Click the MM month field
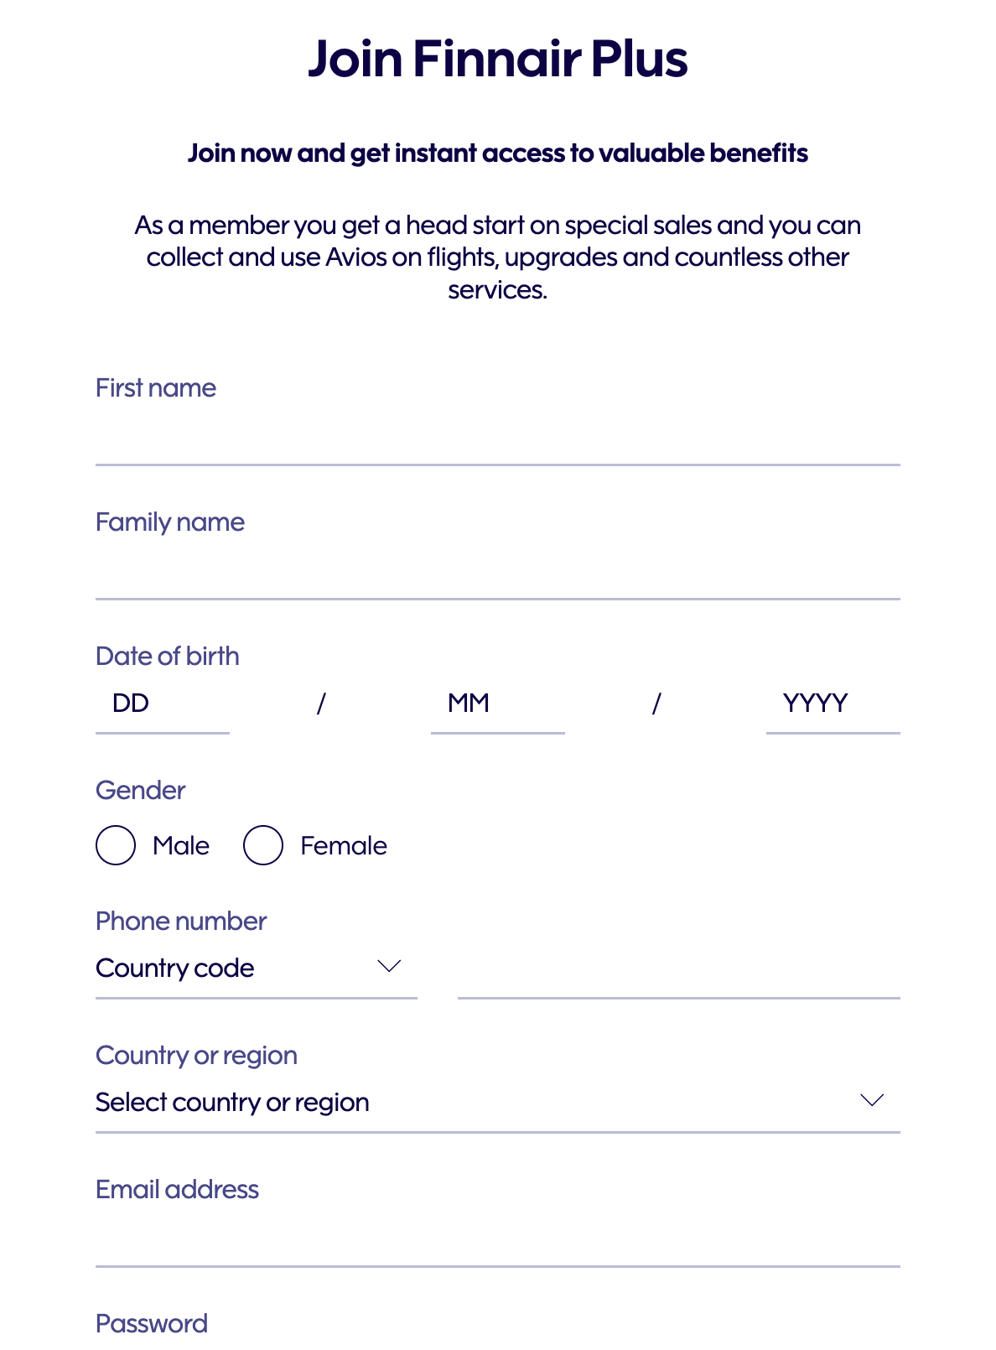Image resolution: width=996 pixels, height=1350 pixels. [x=497, y=704]
